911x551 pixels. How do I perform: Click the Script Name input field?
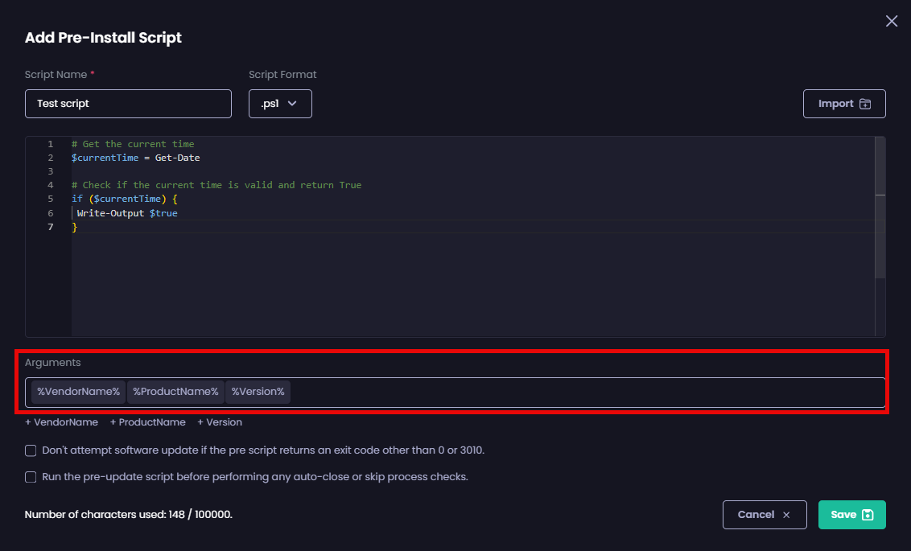(128, 104)
